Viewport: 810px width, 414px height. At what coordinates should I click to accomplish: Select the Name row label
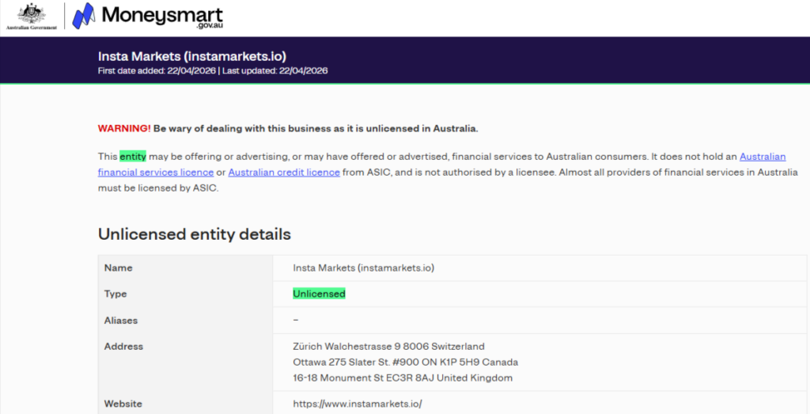pyautogui.click(x=119, y=268)
